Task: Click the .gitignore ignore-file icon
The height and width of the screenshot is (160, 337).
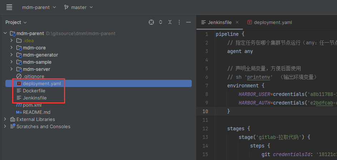Action: click(x=19, y=76)
